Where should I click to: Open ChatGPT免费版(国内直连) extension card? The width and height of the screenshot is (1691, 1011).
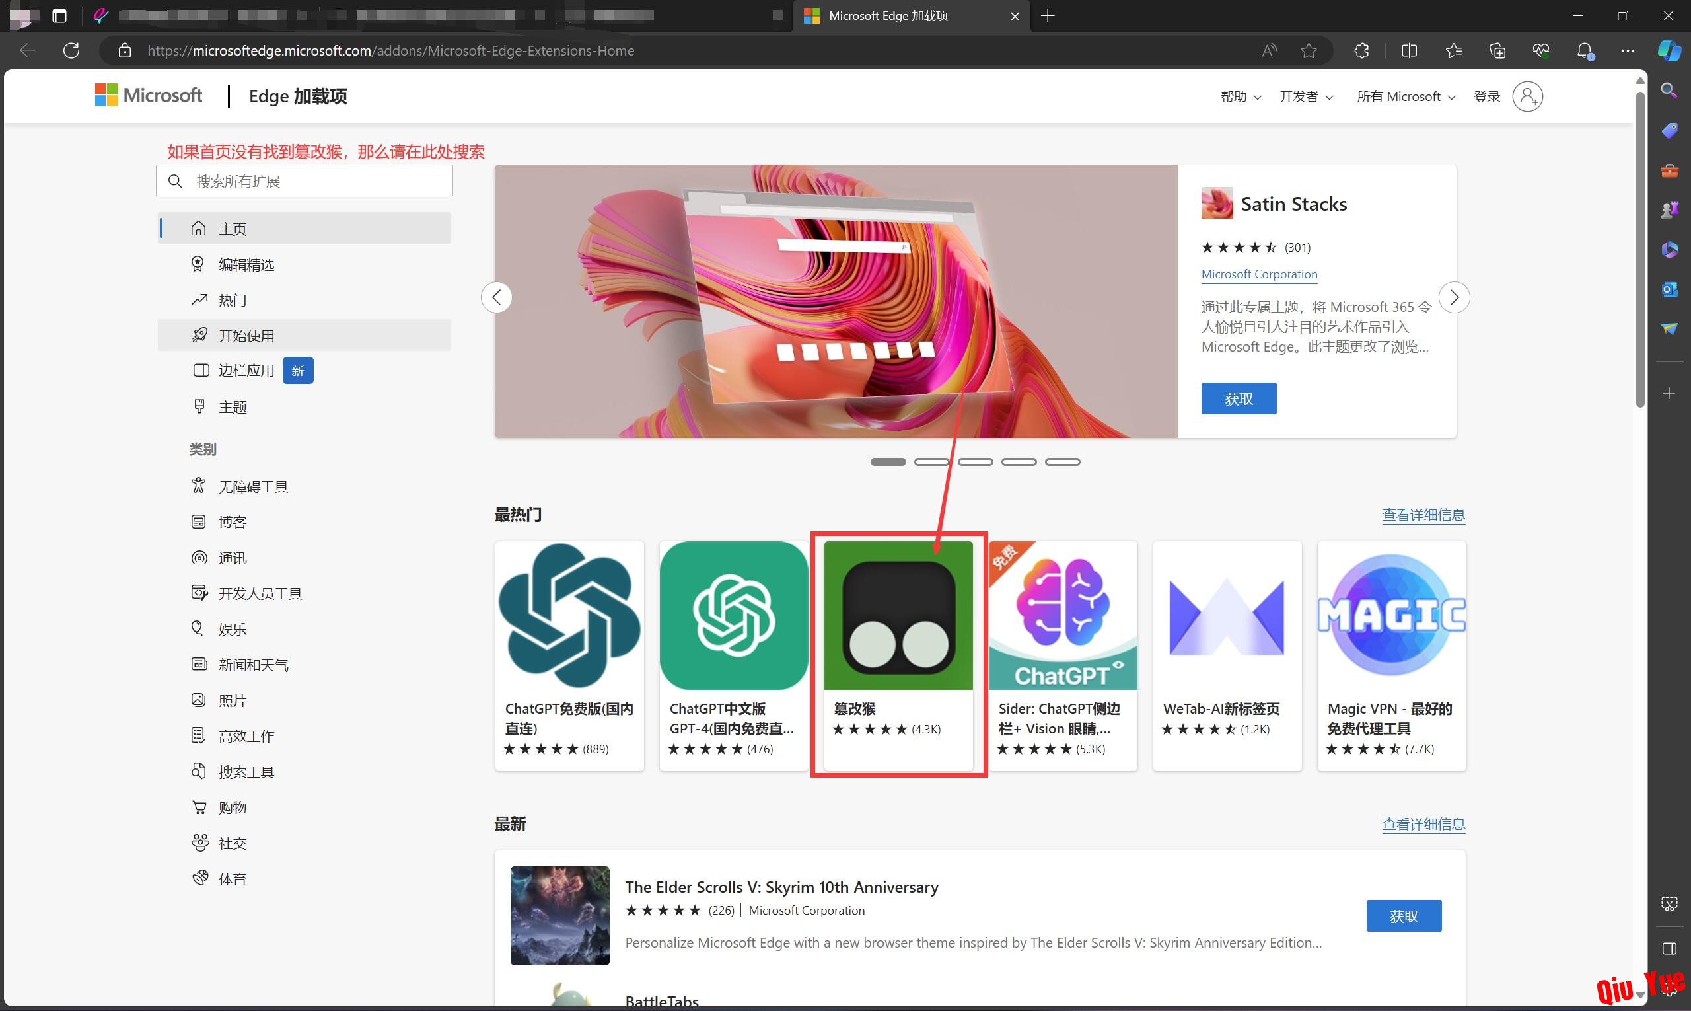click(569, 656)
